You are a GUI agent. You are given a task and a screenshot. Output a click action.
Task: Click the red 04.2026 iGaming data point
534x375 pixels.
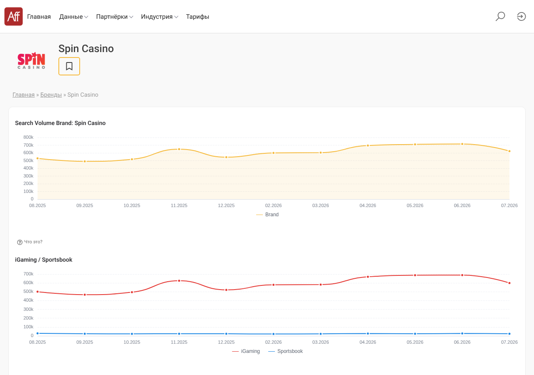click(x=368, y=277)
